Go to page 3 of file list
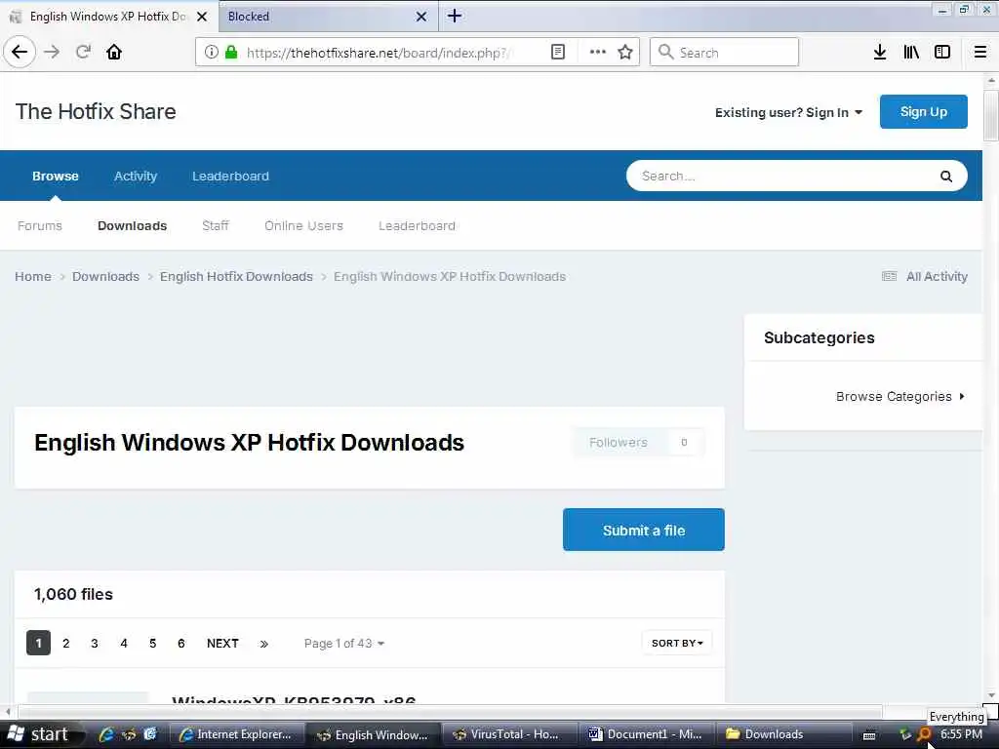The image size is (999, 749). tap(95, 644)
